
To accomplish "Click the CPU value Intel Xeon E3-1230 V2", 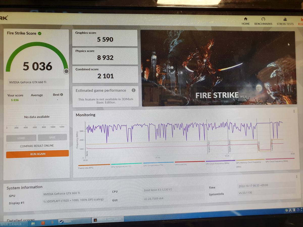I will (158, 190).
